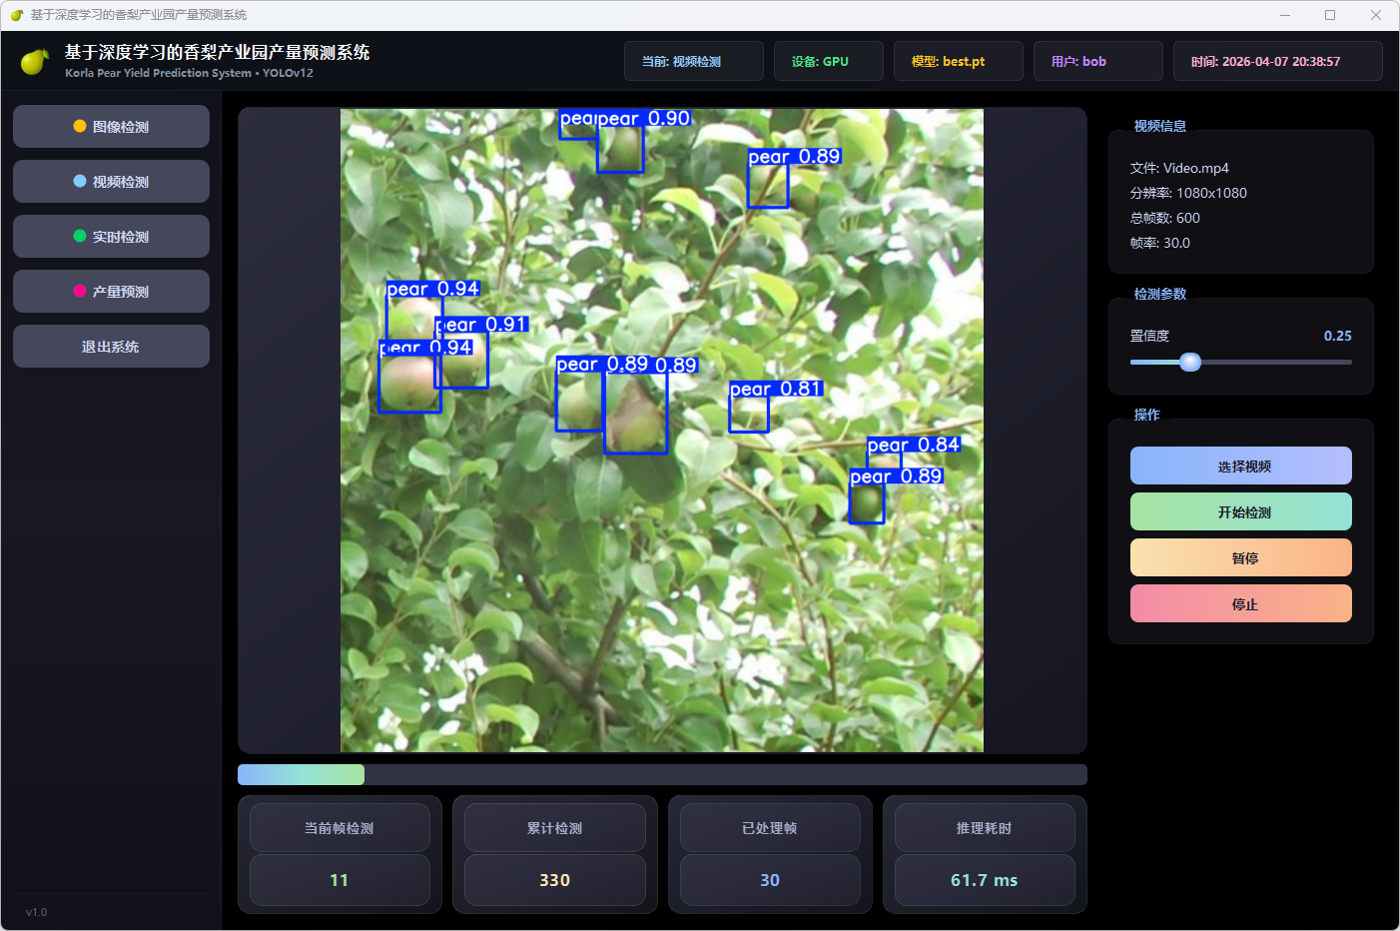Open the 图像检测 page

pyautogui.click(x=111, y=127)
